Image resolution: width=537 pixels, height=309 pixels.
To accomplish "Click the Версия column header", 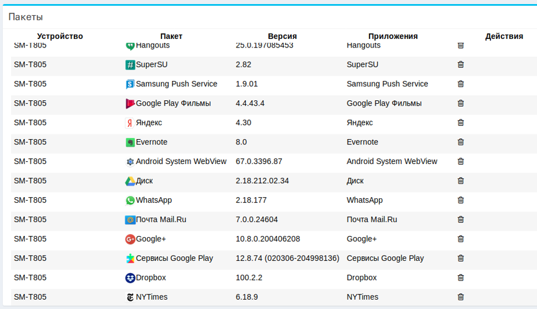I will tap(282, 36).
